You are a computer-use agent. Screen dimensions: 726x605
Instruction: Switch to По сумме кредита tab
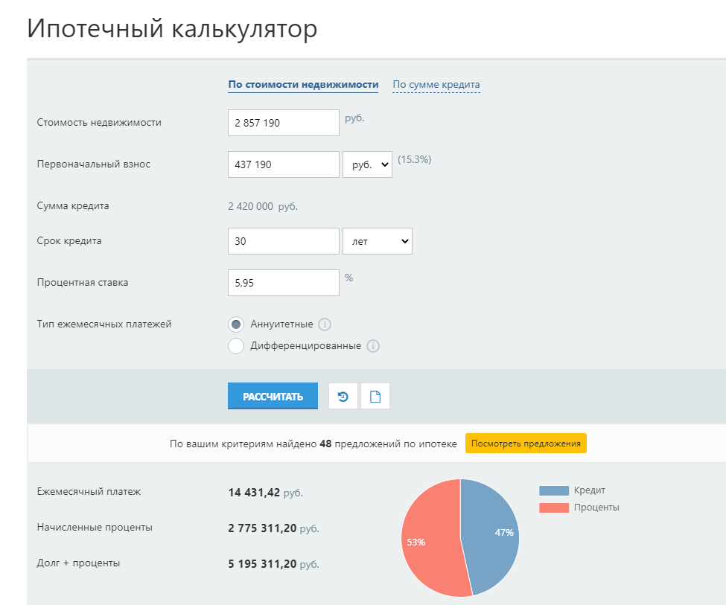click(x=436, y=85)
